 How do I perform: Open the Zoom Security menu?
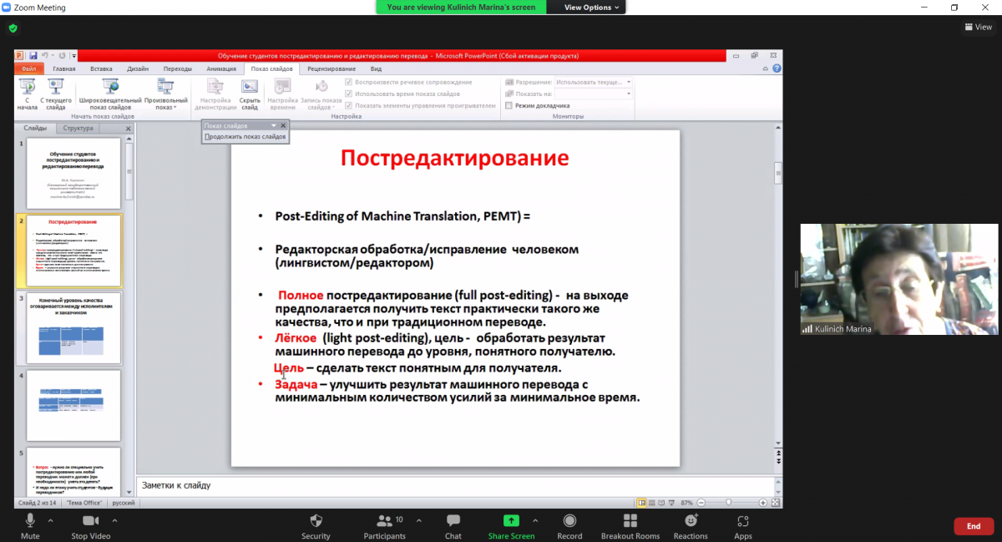tap(316, 526)
